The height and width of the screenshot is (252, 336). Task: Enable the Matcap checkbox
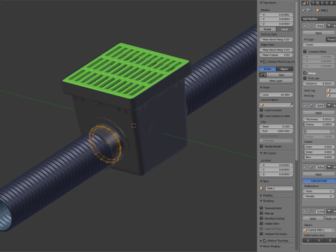262,213
